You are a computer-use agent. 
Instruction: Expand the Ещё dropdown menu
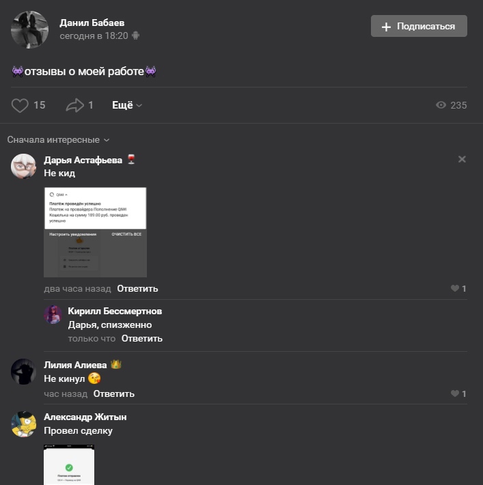pos(127,105)
